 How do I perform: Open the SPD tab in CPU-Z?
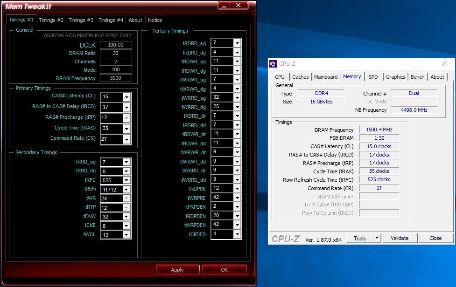(373, 77)
